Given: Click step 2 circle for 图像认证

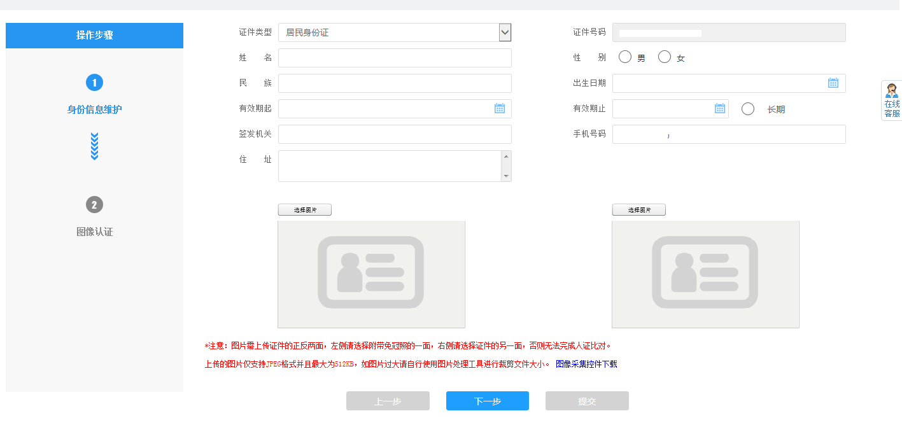Looking at the screenshot, I should click(94, 205).
